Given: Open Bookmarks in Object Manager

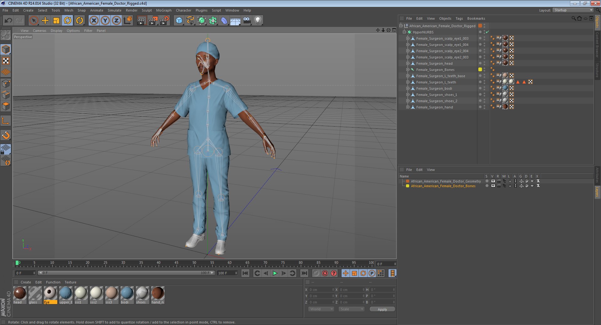Looking at the screenshot, I should (476, 18).
